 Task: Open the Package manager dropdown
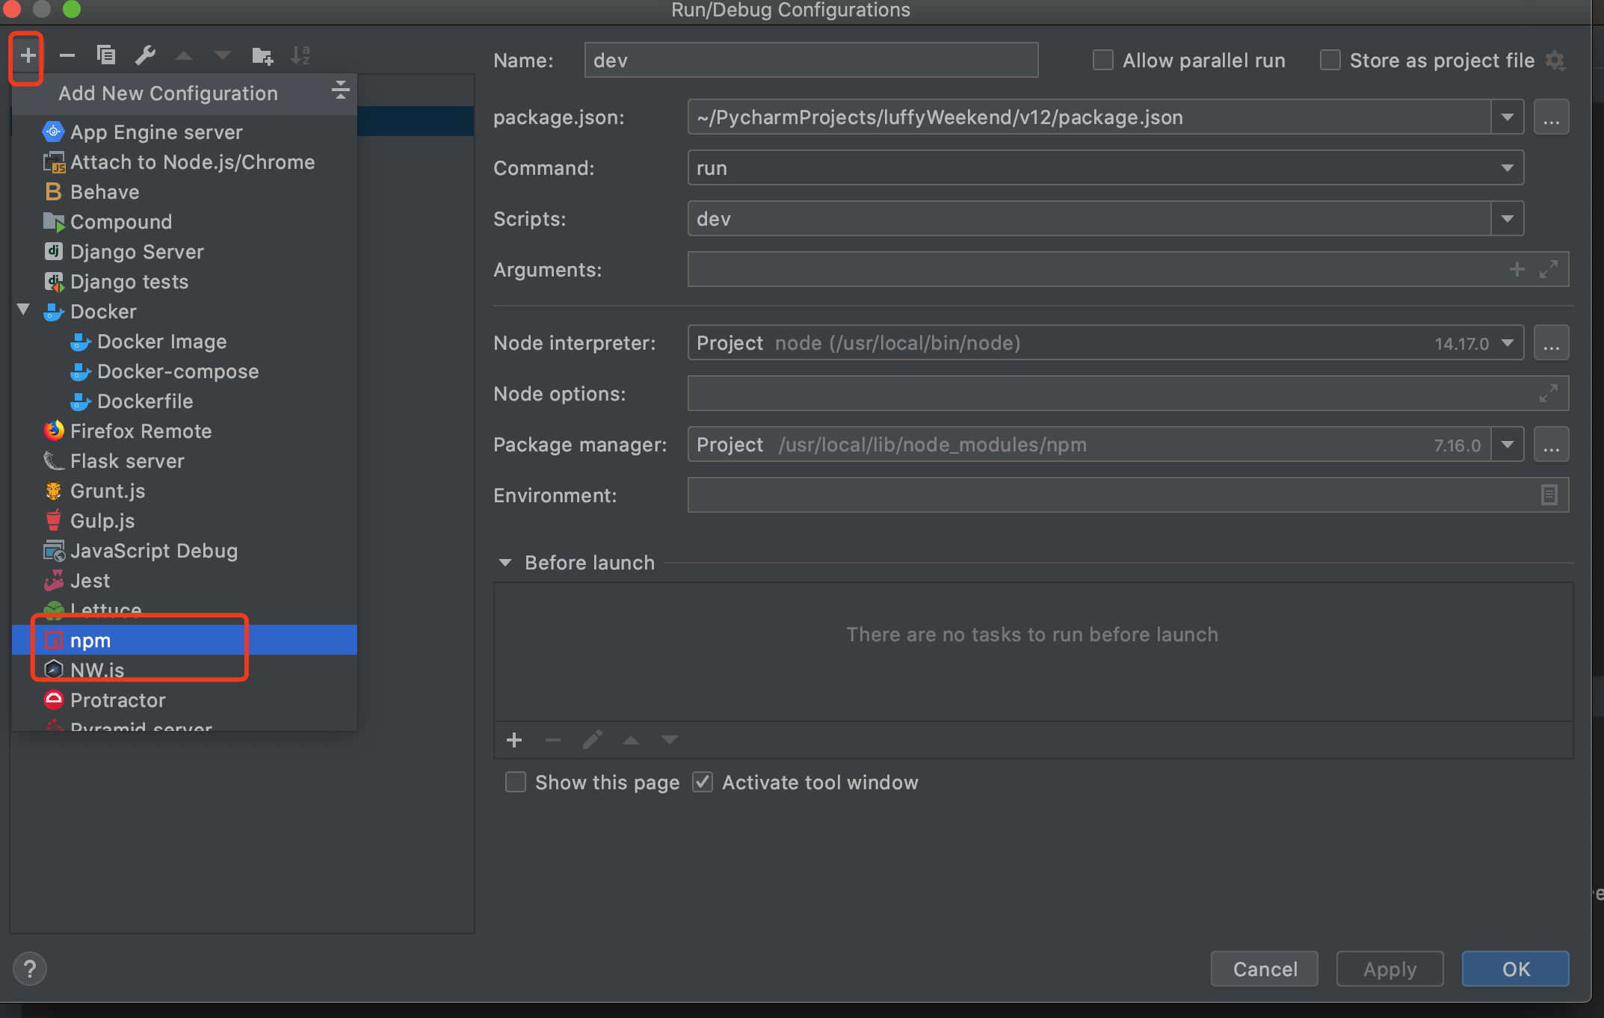[1508, 445]
